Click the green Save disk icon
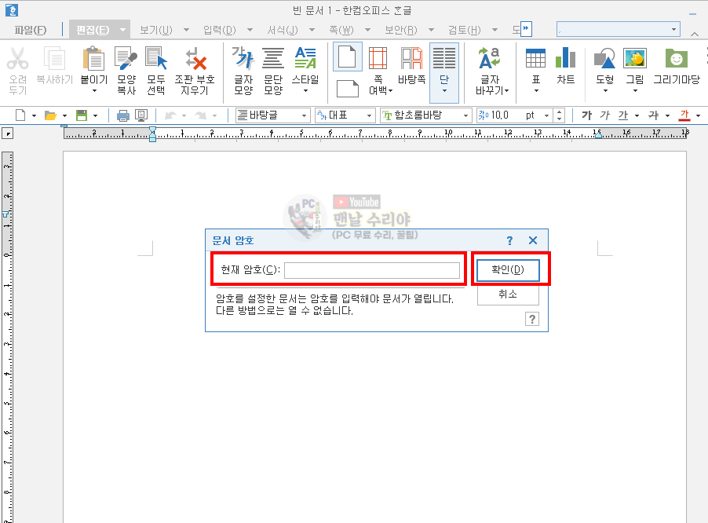Viewport: 708px width, 523px height. (x=82, y=115)
